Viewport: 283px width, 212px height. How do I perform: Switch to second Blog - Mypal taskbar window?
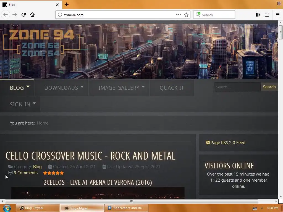click(82, 208)
